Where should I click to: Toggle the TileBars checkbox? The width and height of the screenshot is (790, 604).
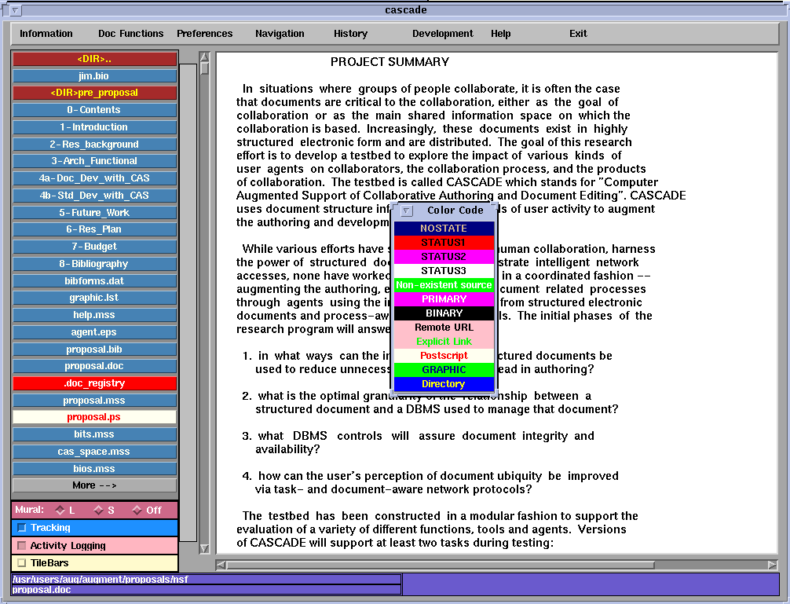[x=22, y=562]
